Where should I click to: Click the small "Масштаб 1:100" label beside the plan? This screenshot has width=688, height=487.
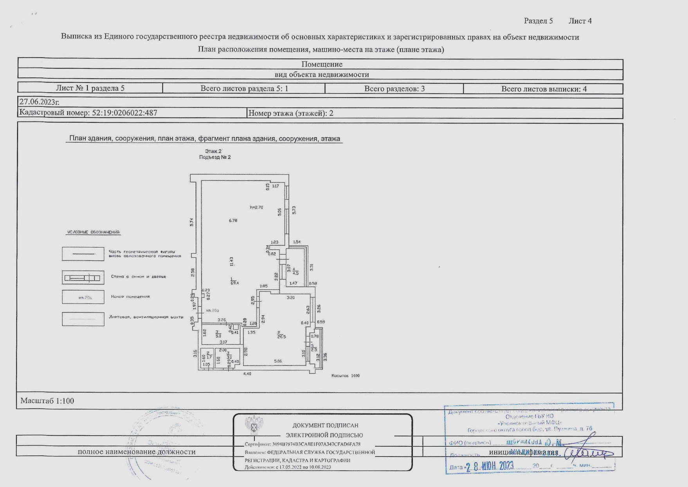point(346,376)
